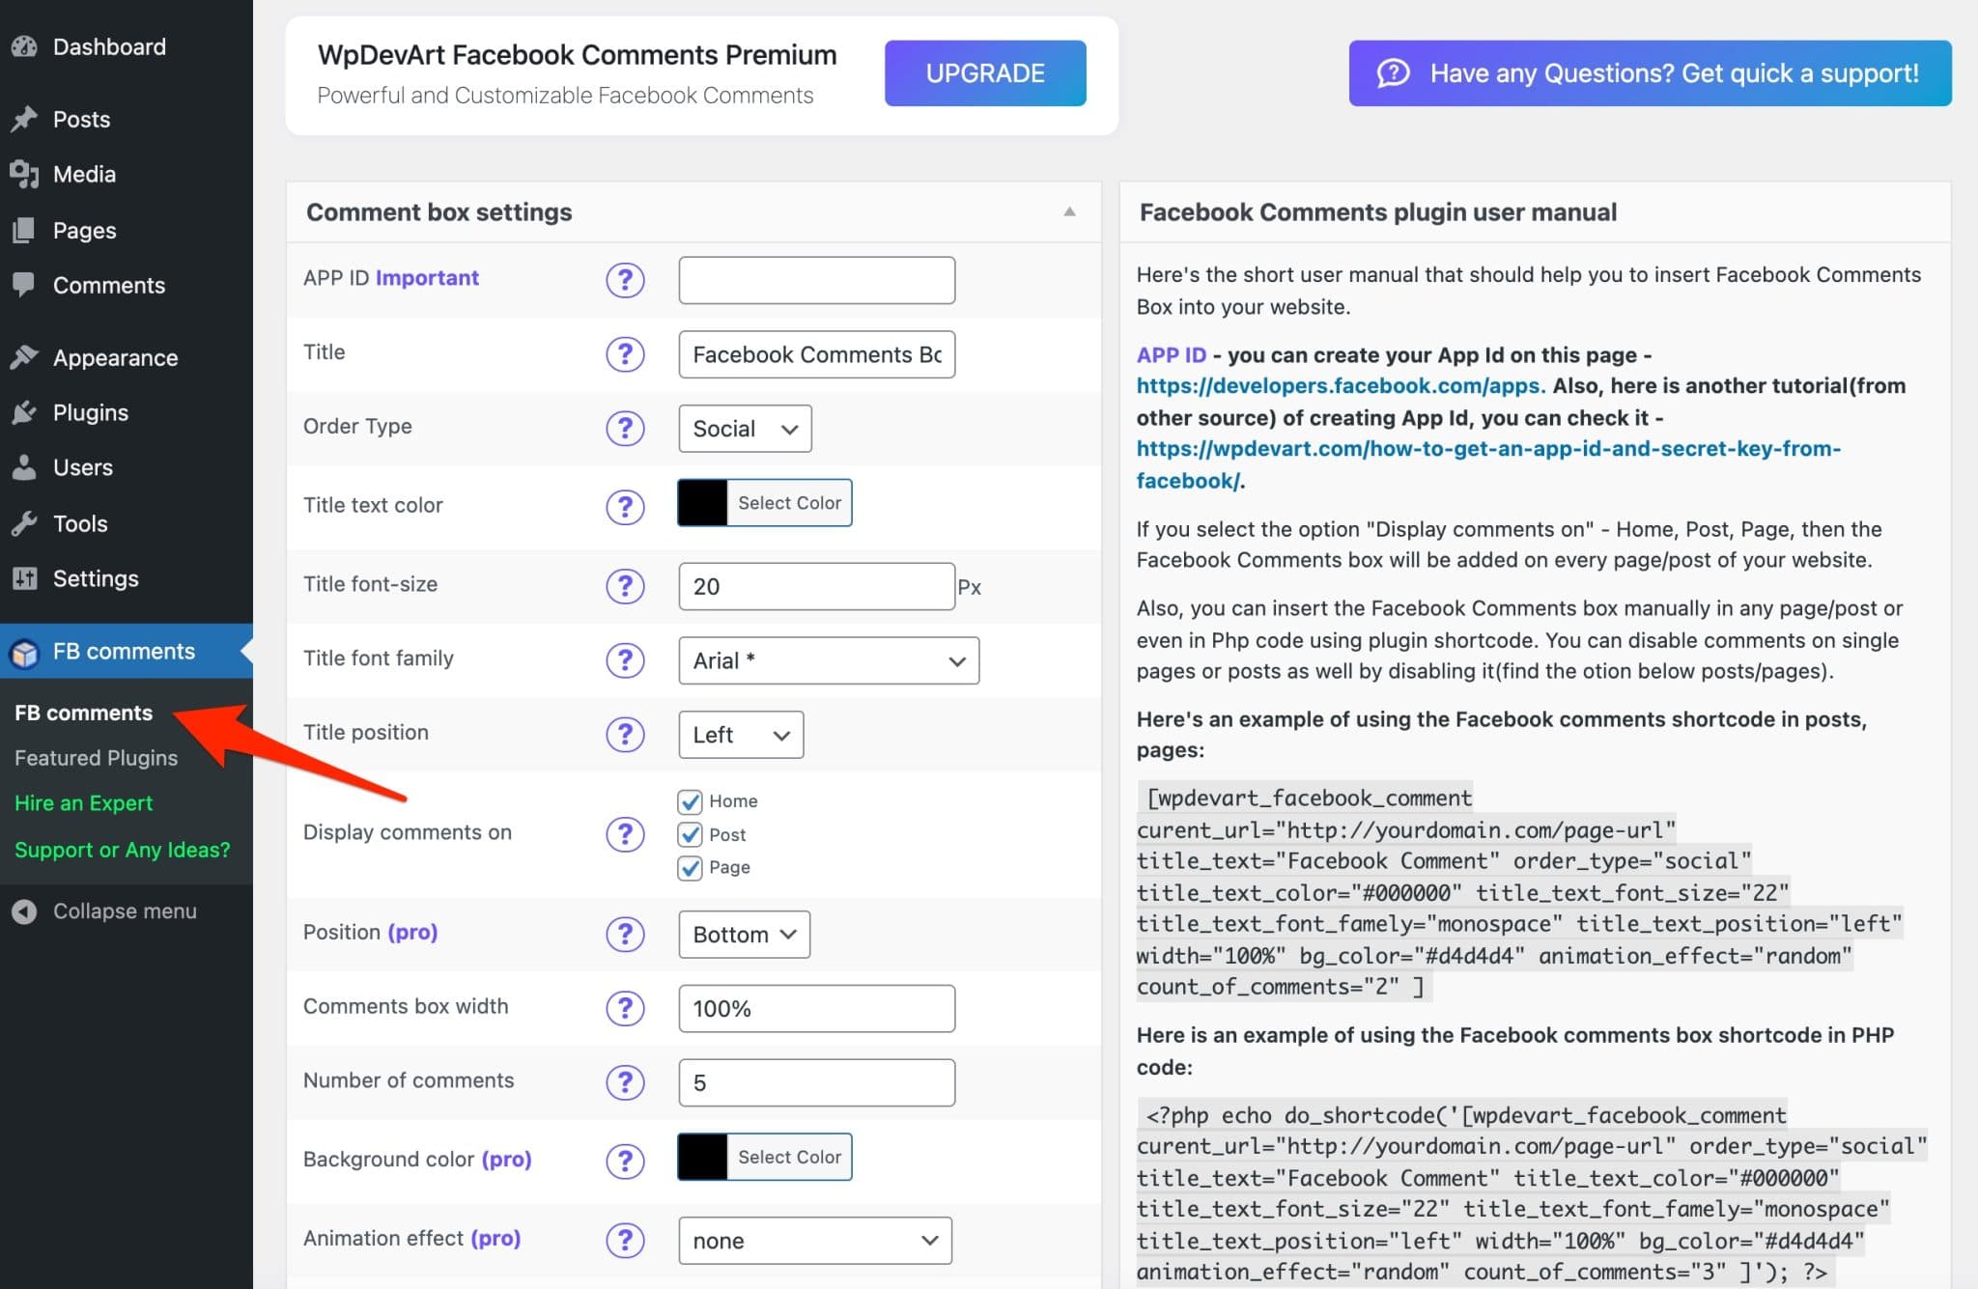This screenshot has height=1289, width=1978.
Task: Open Tools with the wrench icon
Action: [x=25, y=522]
